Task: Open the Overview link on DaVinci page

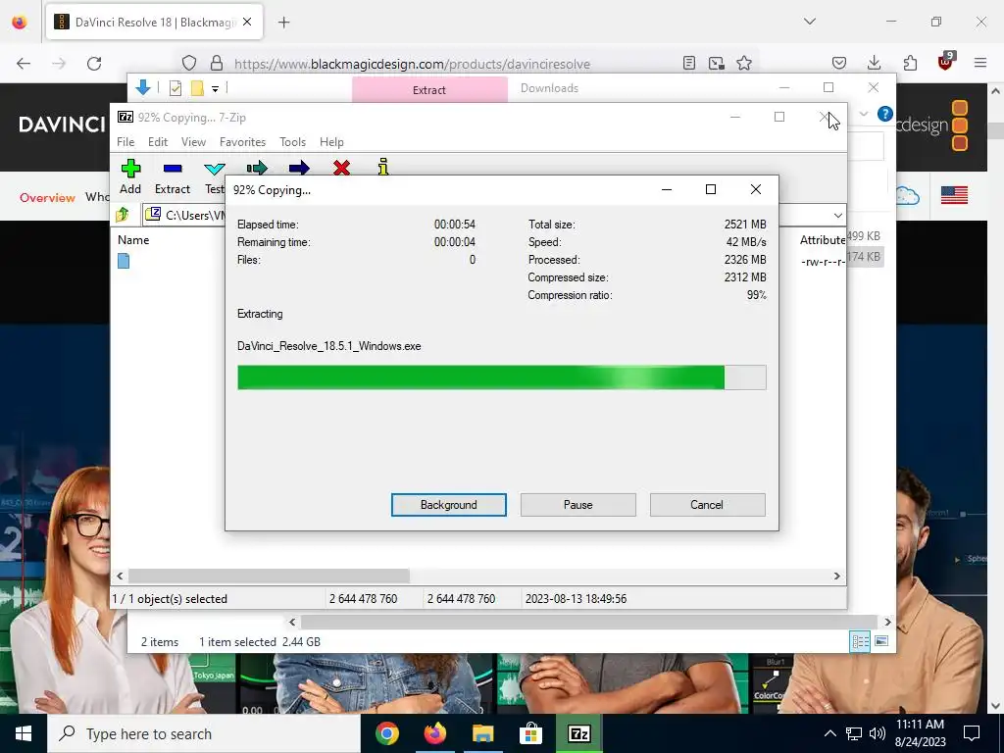Action: (x=47, y=197)
